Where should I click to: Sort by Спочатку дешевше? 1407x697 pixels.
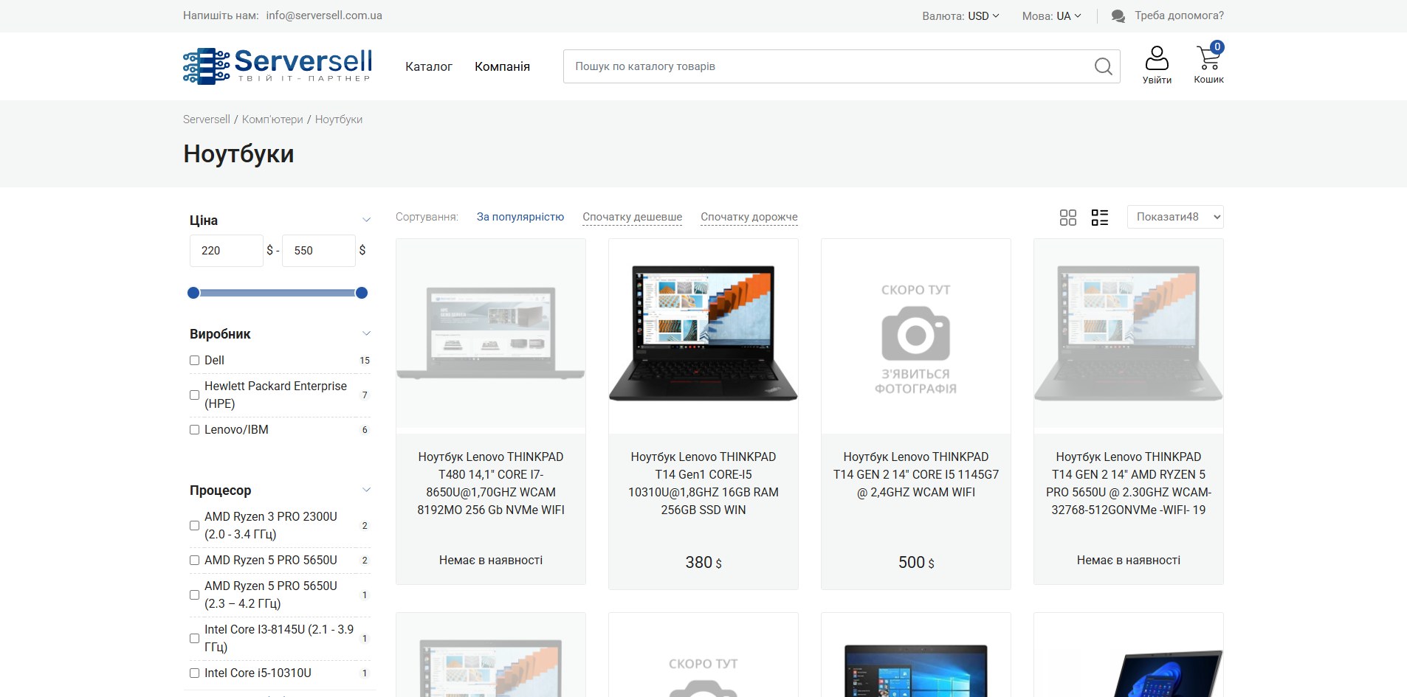633,217
